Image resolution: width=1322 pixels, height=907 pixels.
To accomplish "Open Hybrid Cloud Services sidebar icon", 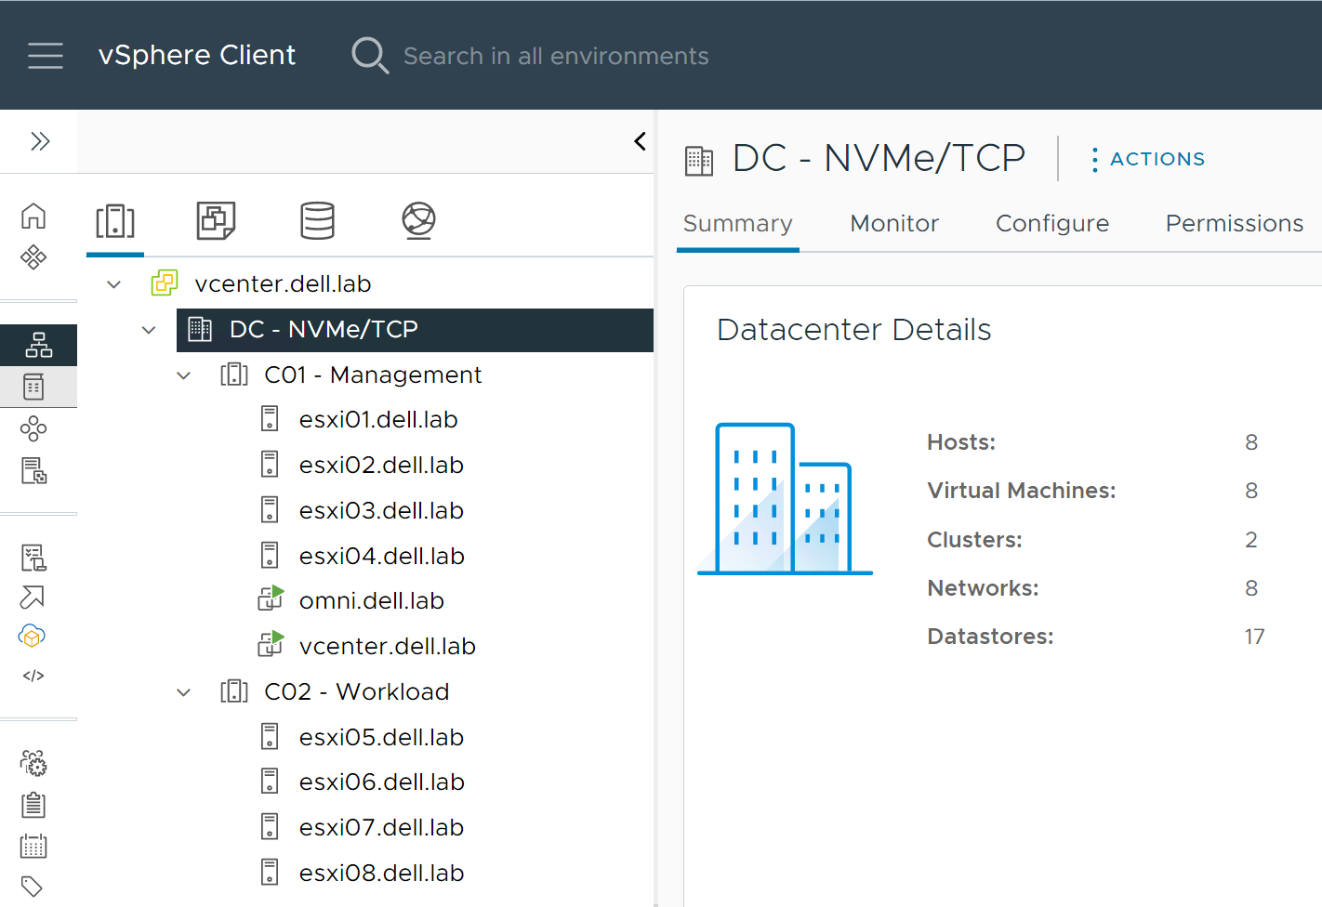I will point(33,637).
